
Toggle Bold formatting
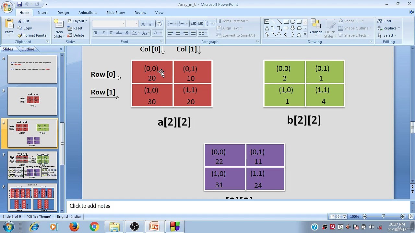pyautogui.click(x=96, y=33)
